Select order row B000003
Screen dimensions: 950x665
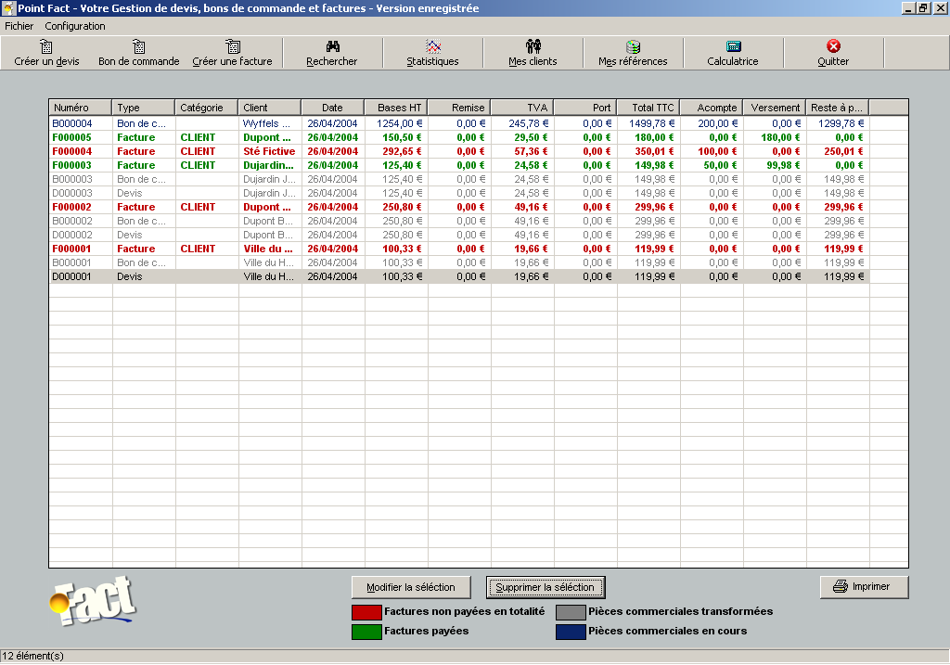click(x=459, y=179)
